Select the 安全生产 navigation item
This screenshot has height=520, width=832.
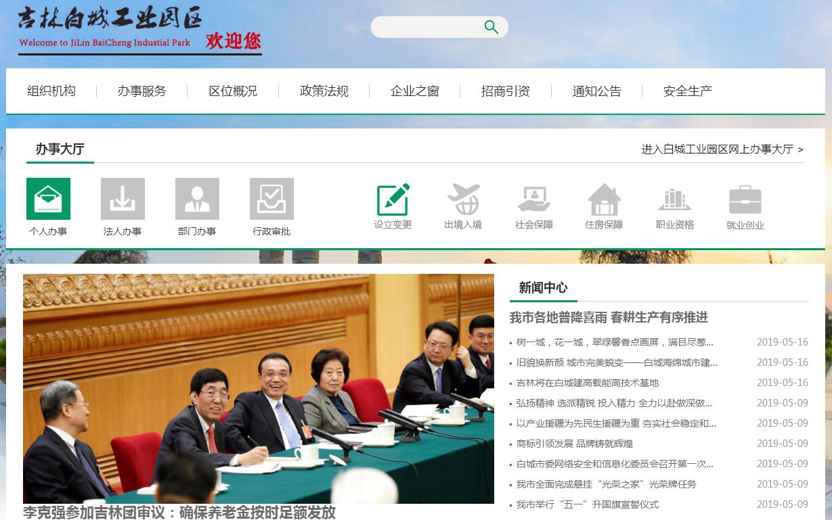click(688, 91)
